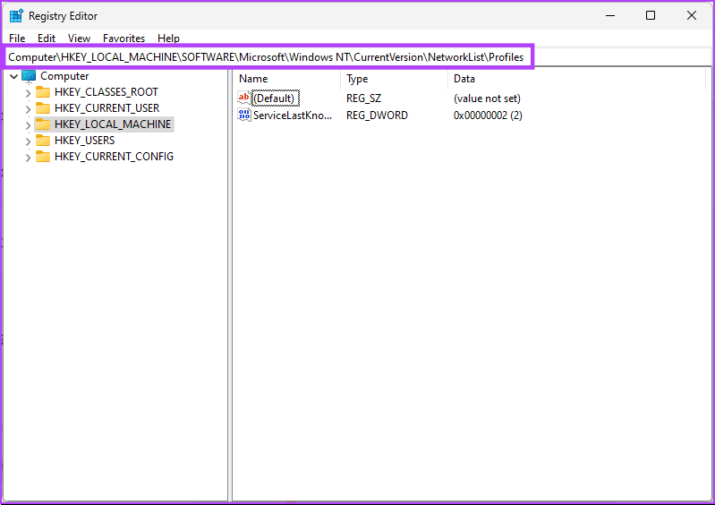Select the Computer monitor icon in tree
Screen dimensions: 715x505
29,76
